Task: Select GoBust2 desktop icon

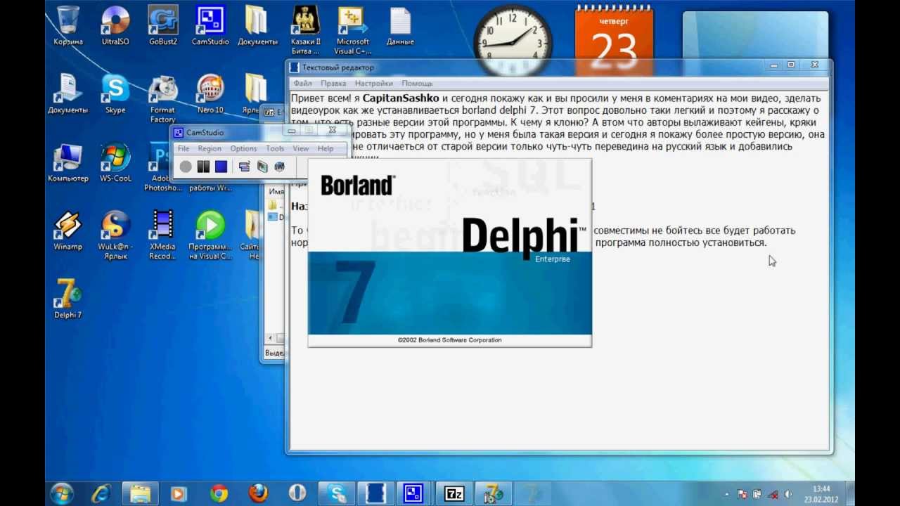Action: tap(163, 26)
